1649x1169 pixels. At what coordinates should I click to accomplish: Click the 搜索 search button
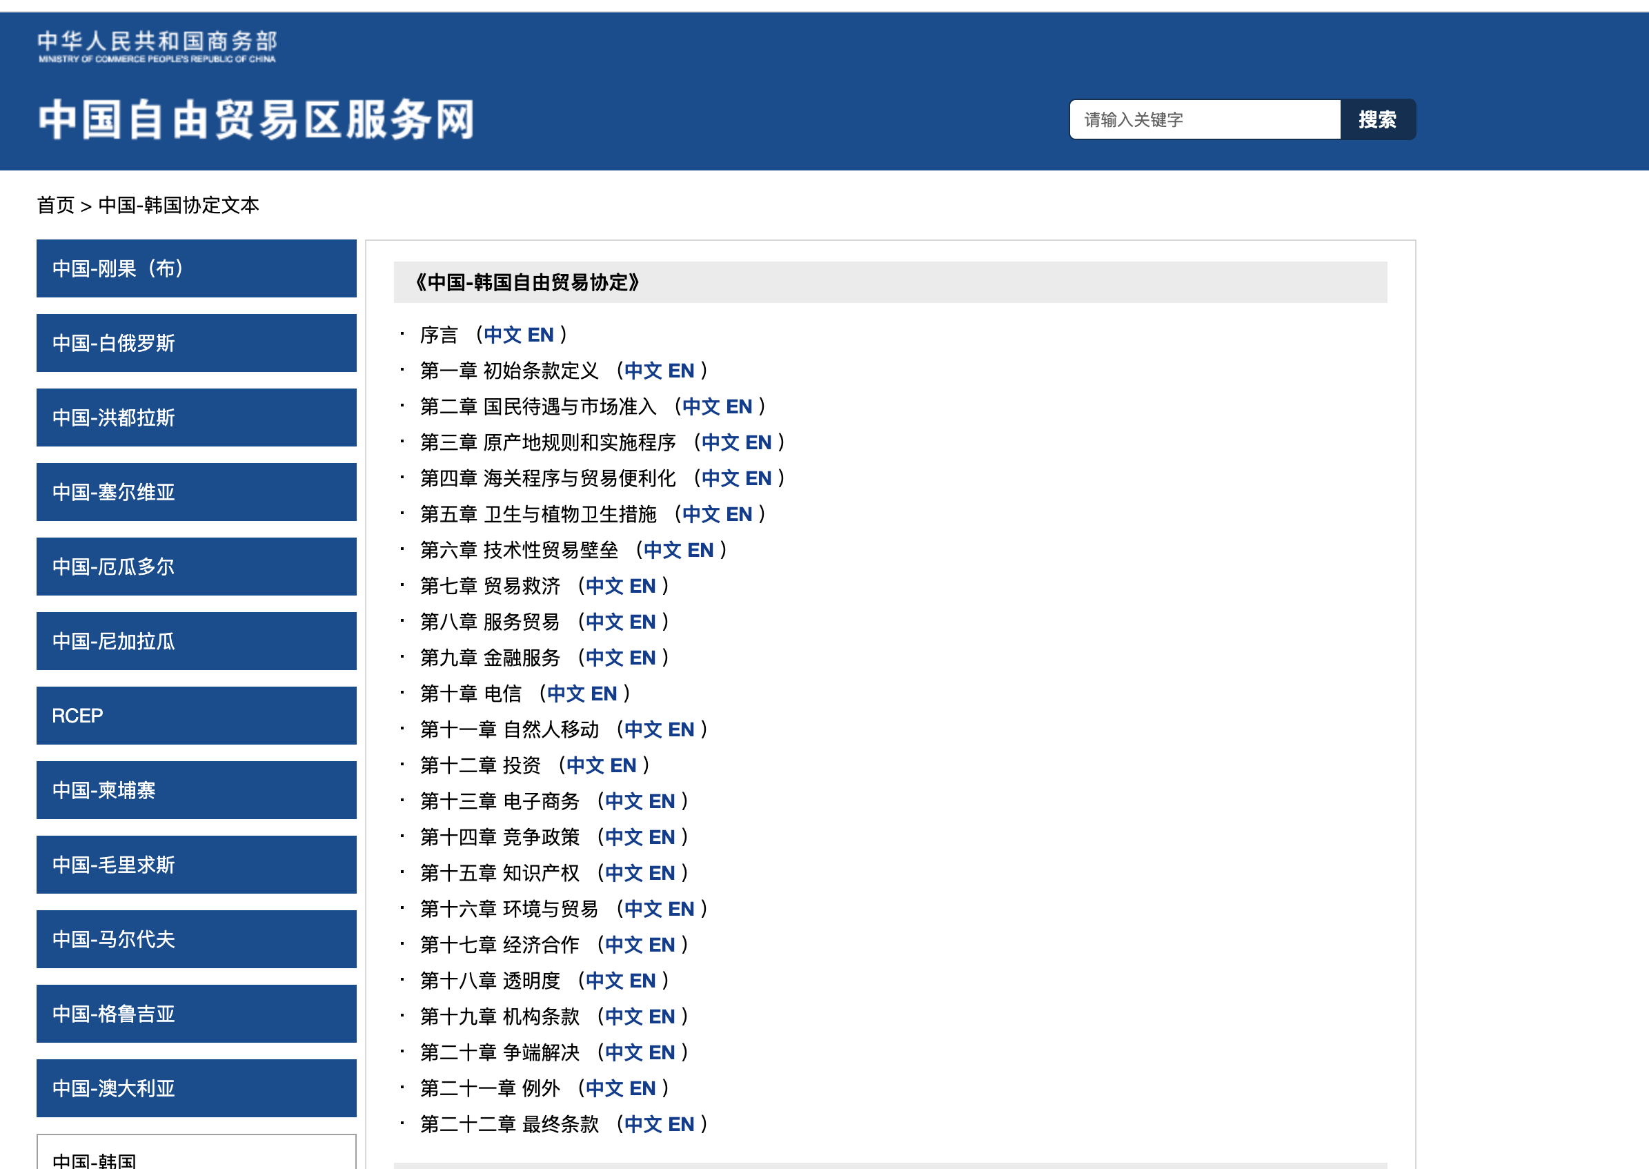point(1377,119)
